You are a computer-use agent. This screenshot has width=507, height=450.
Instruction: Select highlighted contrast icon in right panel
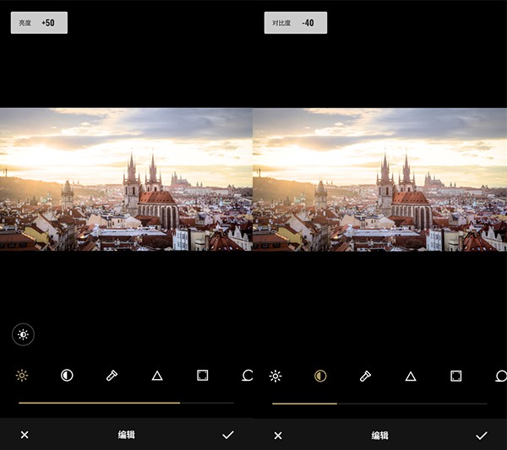(x=320, y=376)
